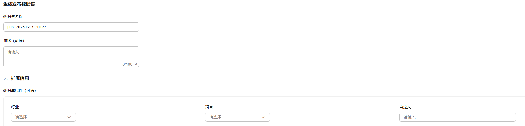Click the 0/100 character counter
Viewport: 525px width, 126px height.
[127, 64]
